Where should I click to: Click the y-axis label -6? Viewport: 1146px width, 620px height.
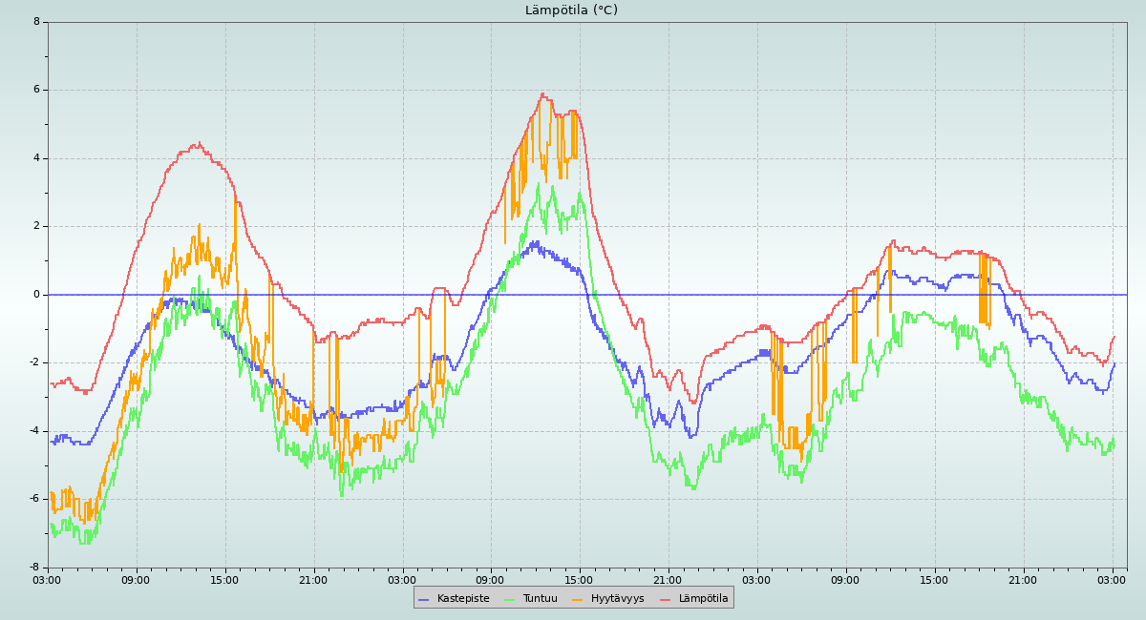click(34, 499)
